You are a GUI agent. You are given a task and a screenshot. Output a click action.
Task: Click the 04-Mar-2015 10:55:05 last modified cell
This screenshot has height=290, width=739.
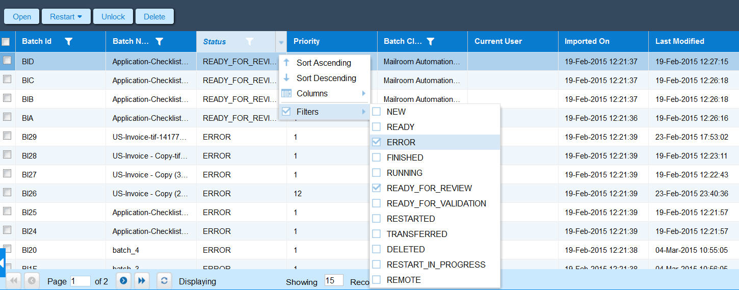point(694,250)
